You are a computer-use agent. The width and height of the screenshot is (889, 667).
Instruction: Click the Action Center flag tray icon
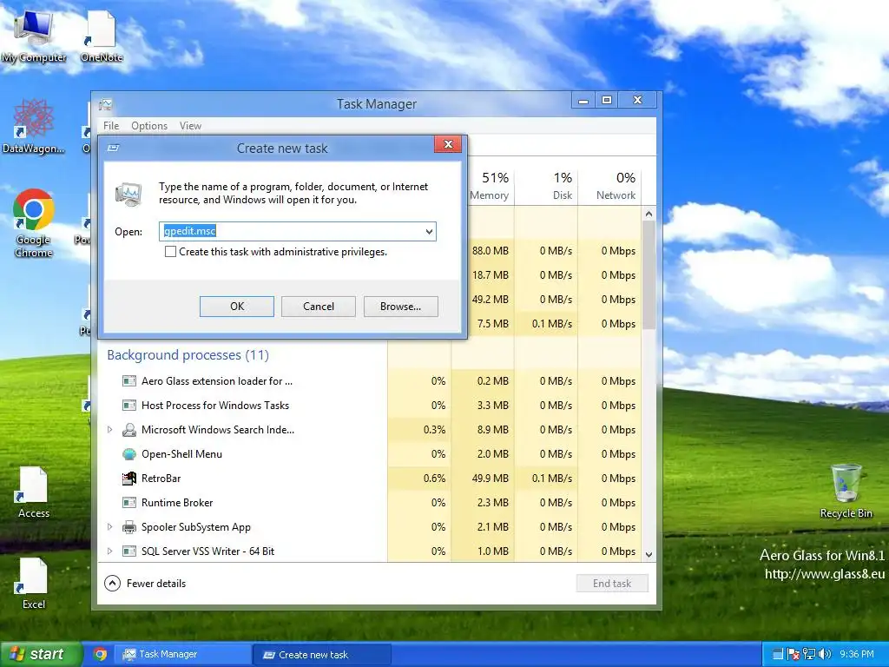pos(794,655)
